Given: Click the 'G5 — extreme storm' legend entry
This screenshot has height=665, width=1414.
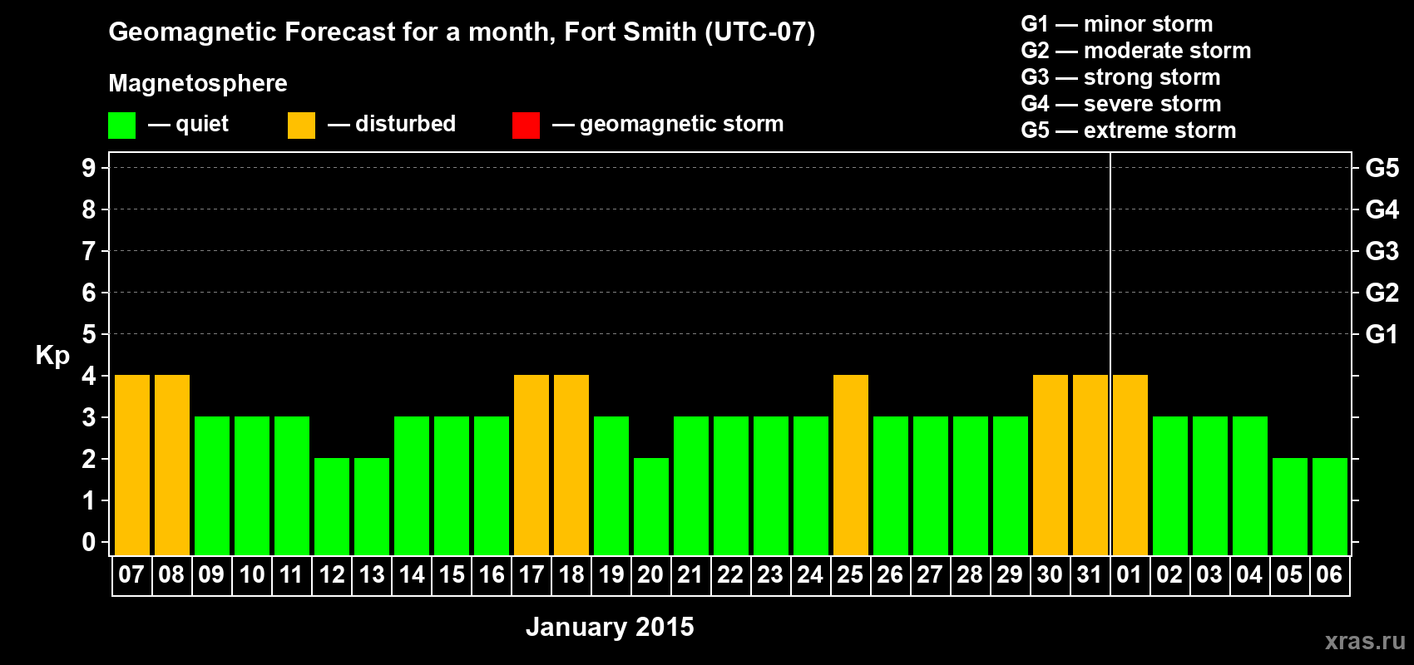Looking at the screenshot, I should 1129,131.
